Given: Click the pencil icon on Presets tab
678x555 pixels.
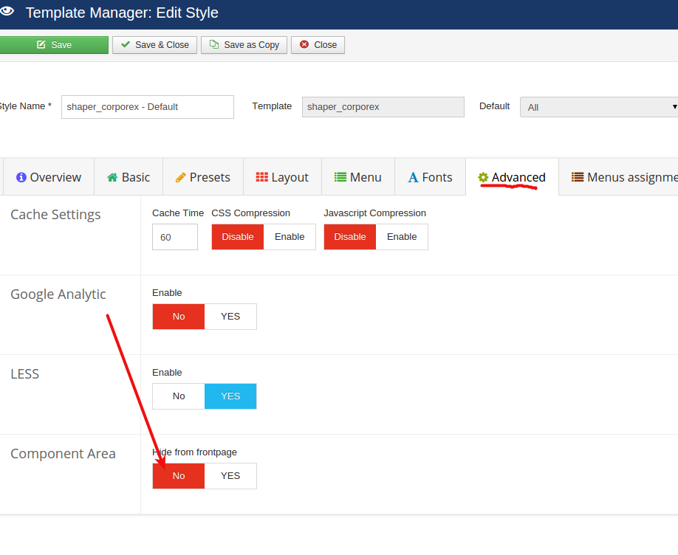Looking at the screenshot, I should pos(180,177).
